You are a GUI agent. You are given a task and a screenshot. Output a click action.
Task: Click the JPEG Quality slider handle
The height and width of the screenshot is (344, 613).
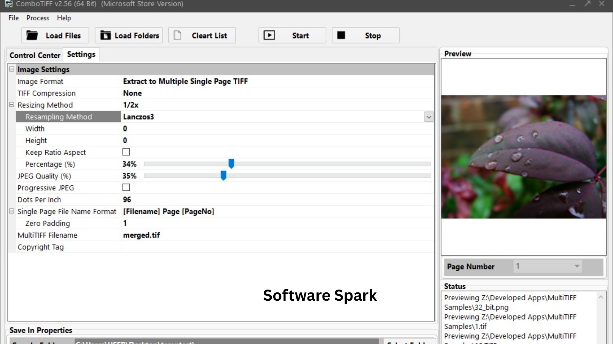point(223,176)
